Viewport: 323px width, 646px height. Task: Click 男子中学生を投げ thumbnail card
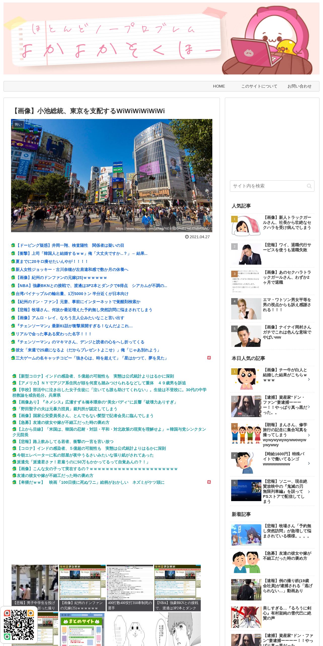35,588
